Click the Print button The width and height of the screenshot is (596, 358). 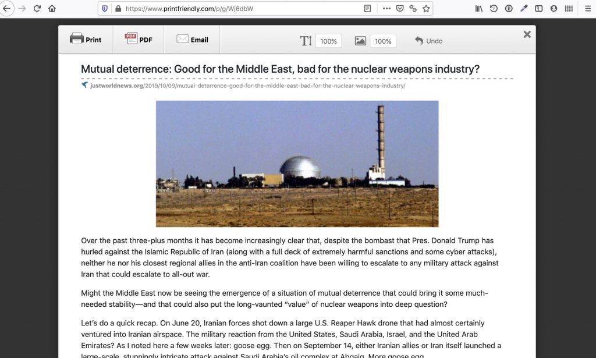click(86, 40)
